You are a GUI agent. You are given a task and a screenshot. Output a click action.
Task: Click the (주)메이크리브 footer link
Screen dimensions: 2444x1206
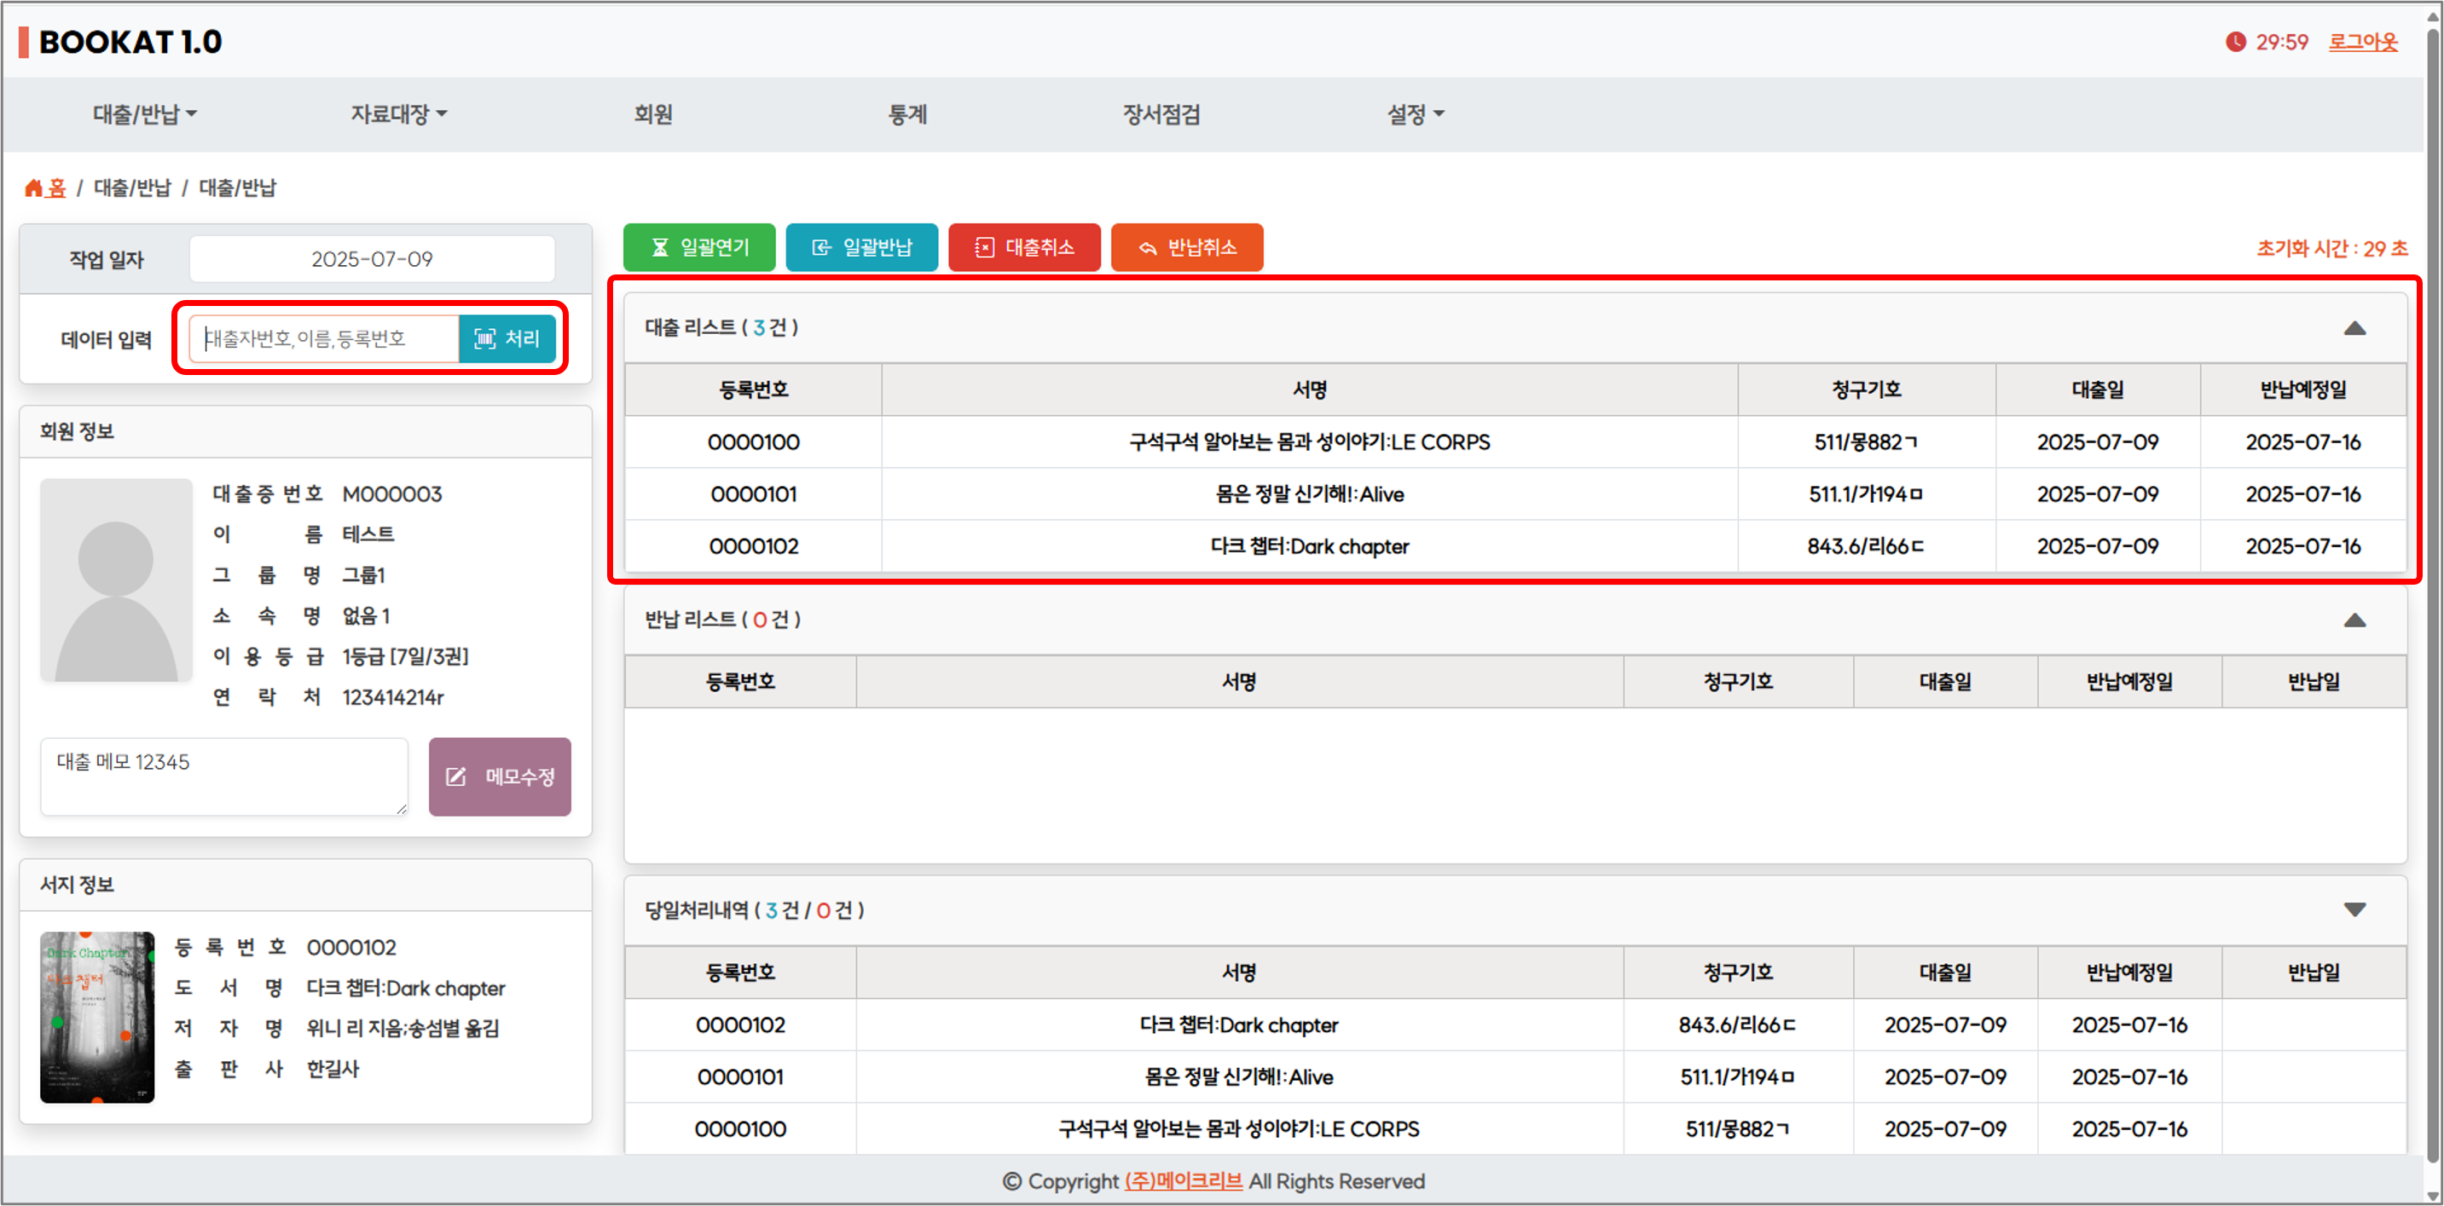tap(1183, 1180)
